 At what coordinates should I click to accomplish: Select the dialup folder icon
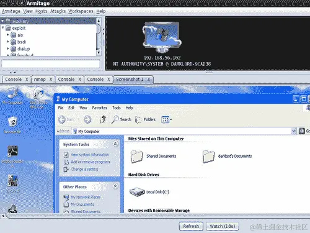point(13,48)
